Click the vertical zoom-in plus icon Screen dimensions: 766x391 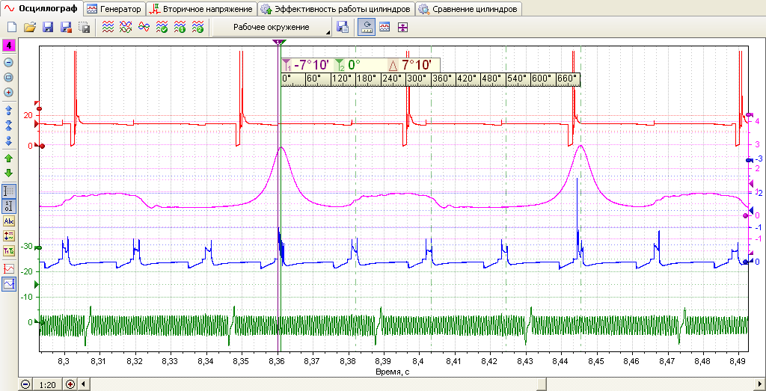(x=9, y=92)
